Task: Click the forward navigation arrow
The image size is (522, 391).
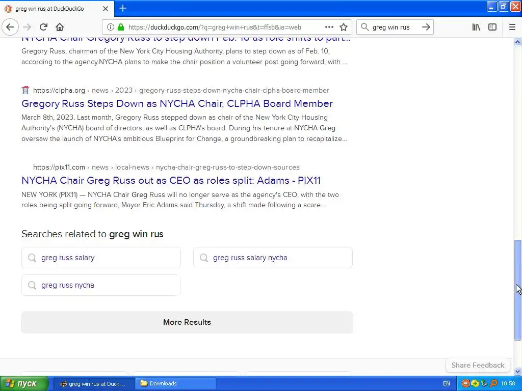Action: click(28, 27)
